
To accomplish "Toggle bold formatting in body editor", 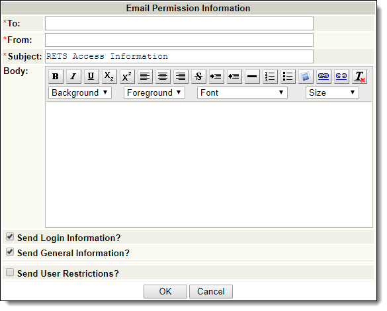I will pos(56,77).
